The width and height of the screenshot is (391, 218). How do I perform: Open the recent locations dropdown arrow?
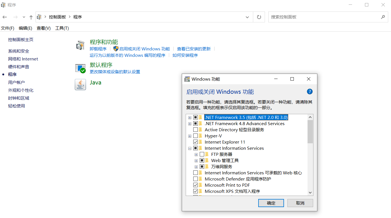(24, 17)
